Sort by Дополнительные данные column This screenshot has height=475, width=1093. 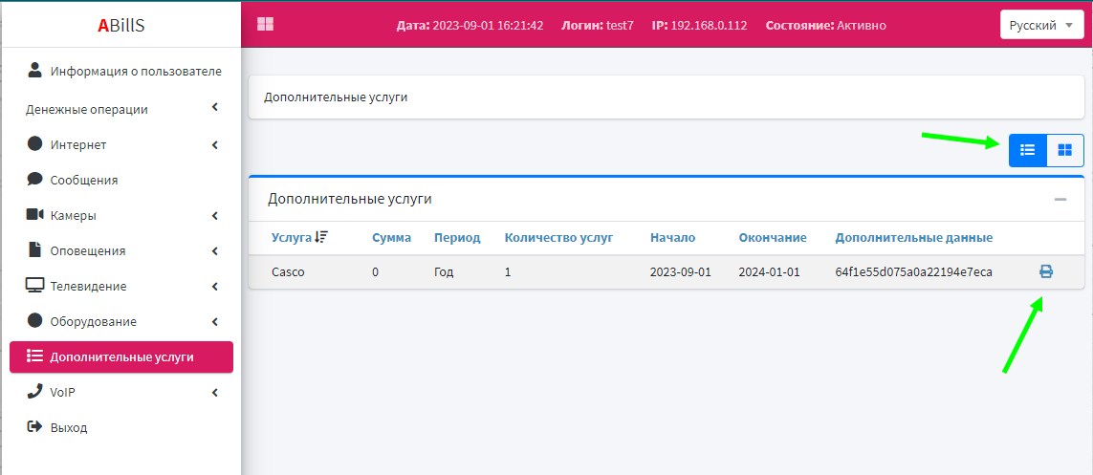[914, 237]
